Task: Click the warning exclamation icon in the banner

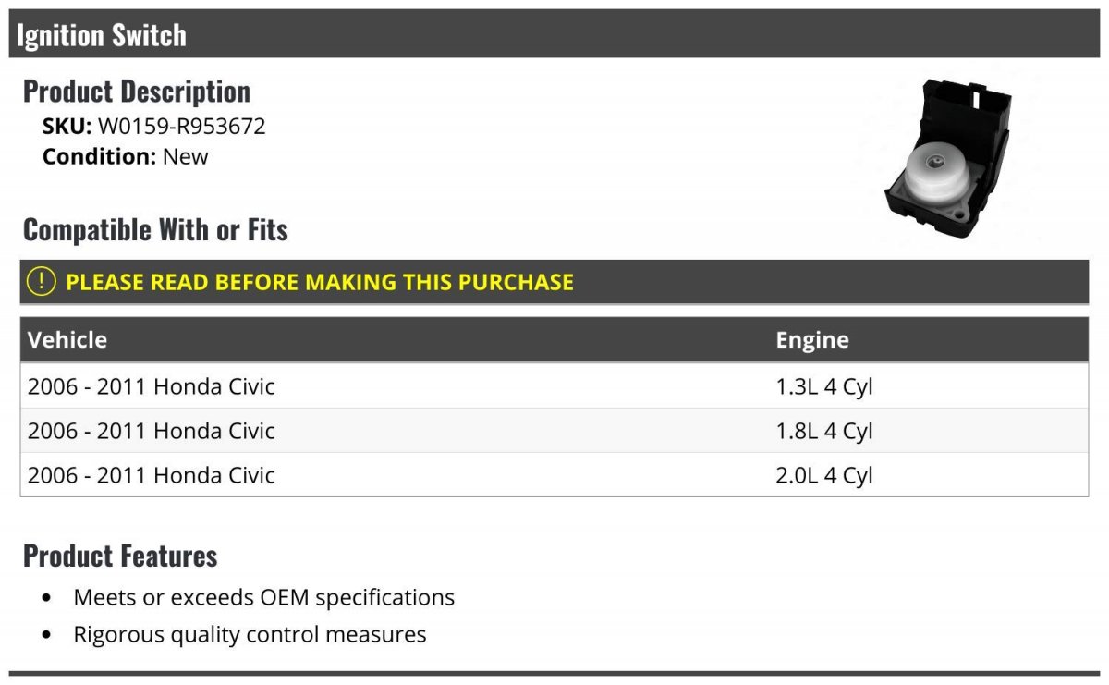Action: point(42,282)
